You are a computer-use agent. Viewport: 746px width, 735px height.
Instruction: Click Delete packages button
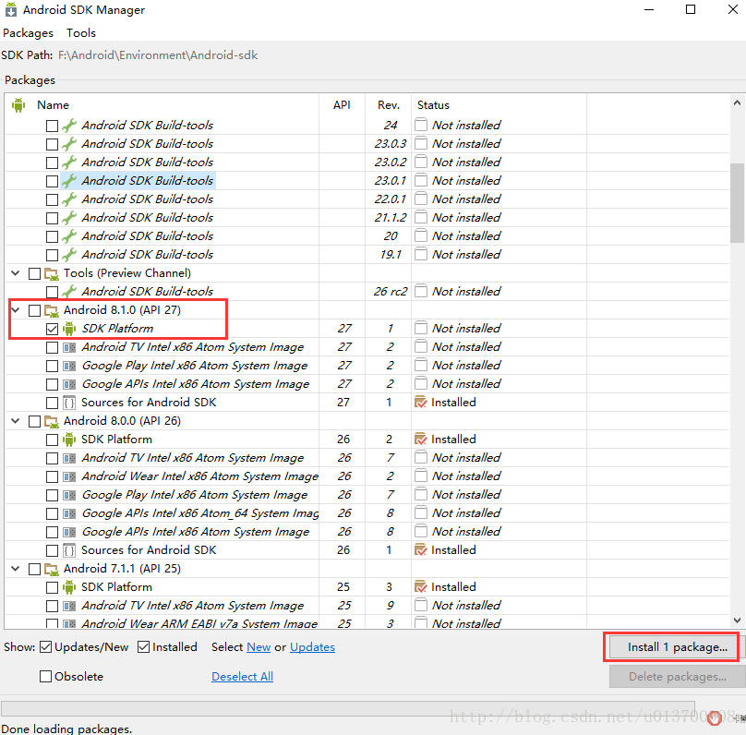click(677, 677)
